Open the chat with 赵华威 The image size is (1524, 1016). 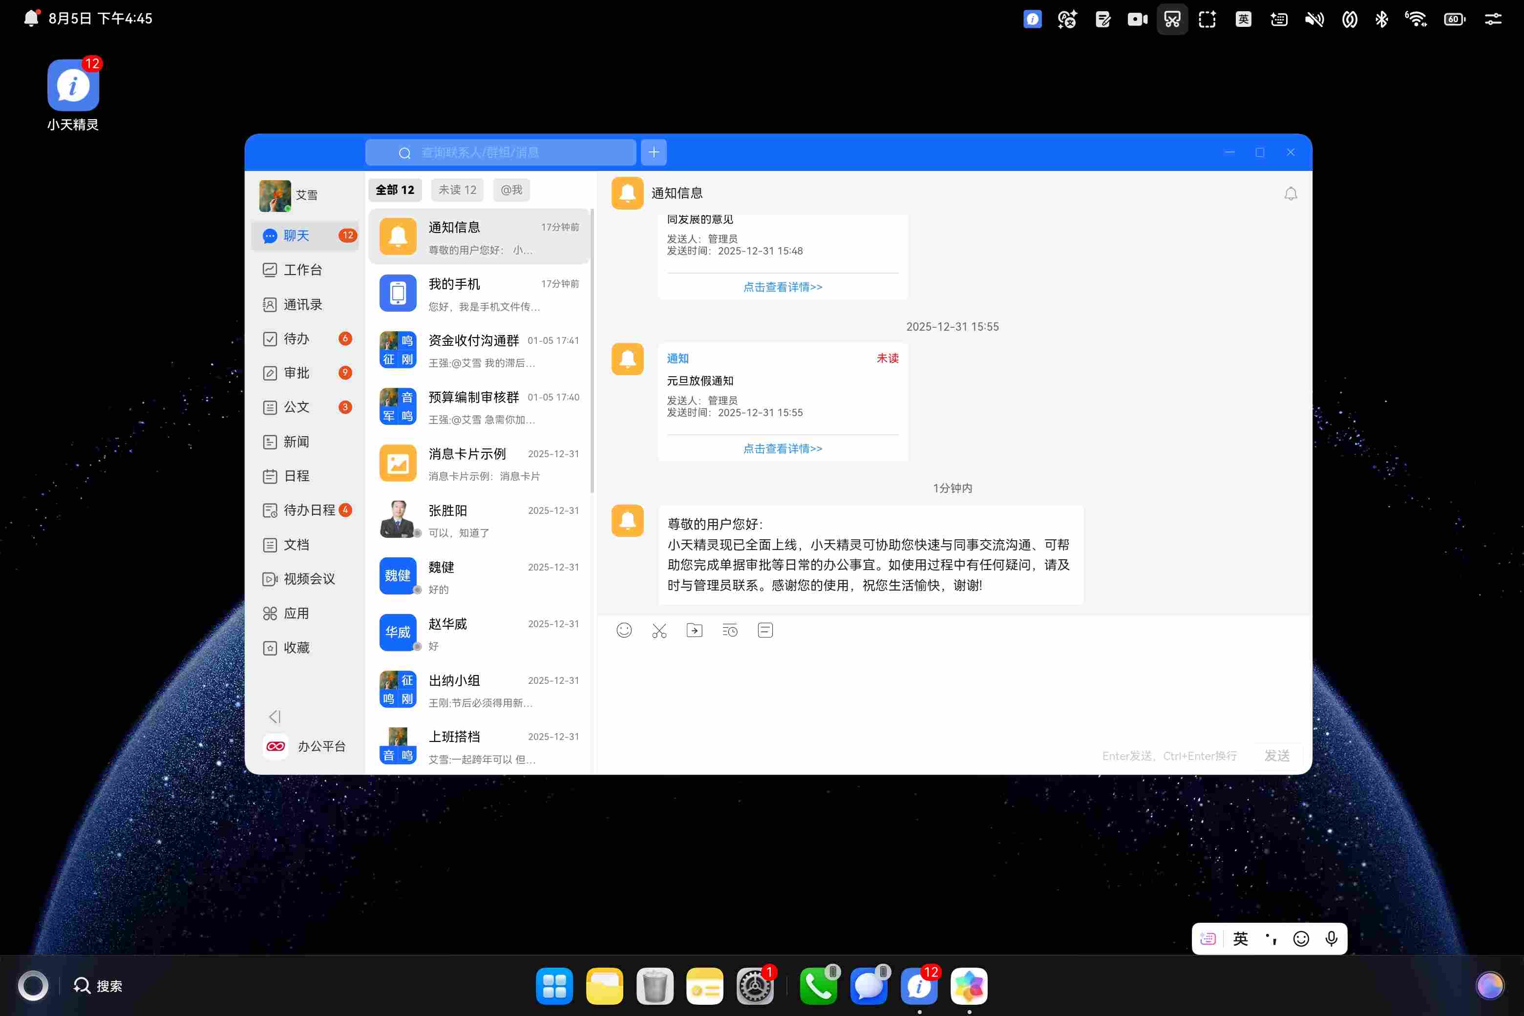coord(479,633)
